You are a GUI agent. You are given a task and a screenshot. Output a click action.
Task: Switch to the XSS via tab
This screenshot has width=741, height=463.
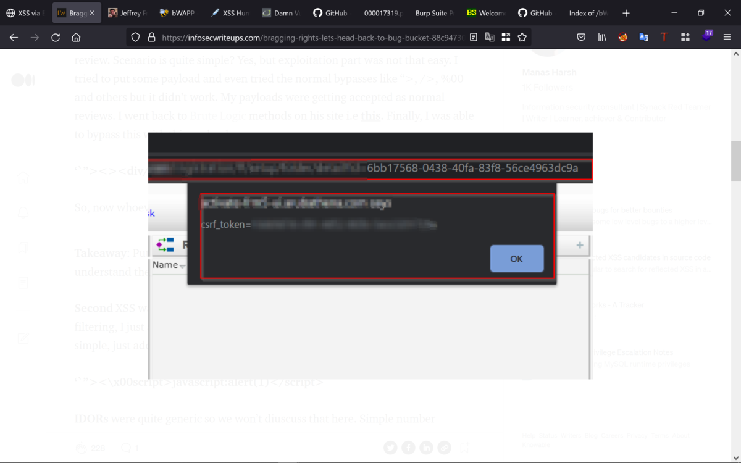coord(25,13)
